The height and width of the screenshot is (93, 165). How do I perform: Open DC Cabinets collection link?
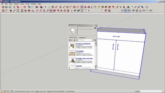tap(80, 51)
